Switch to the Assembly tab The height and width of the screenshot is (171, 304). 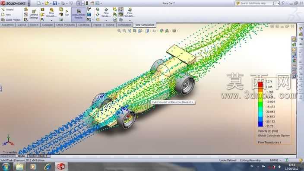tap(8, 25)
